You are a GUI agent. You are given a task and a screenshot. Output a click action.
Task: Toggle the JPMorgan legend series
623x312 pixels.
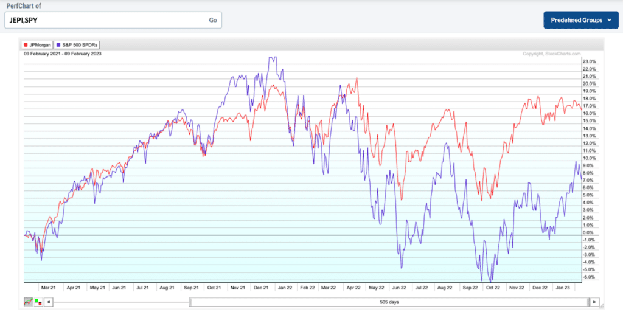[x=37, y=45]
